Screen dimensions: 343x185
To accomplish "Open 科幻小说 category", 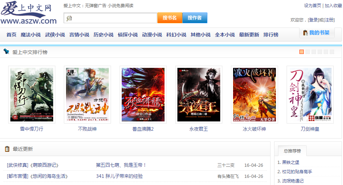I will coord(176,35).
